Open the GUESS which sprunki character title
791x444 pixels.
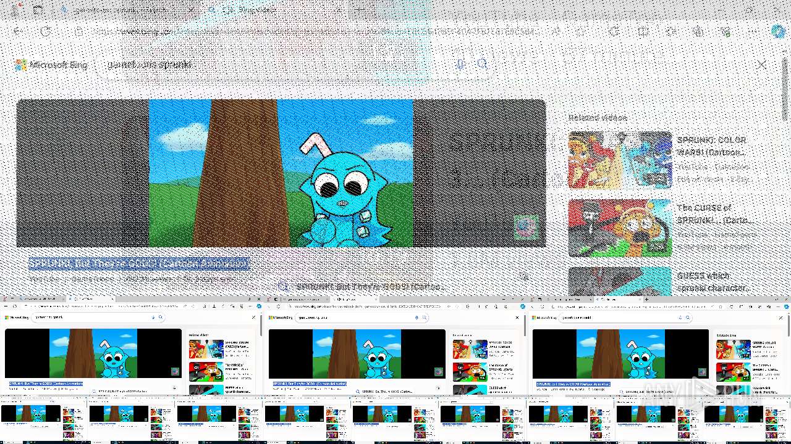[x=714, y=282]
